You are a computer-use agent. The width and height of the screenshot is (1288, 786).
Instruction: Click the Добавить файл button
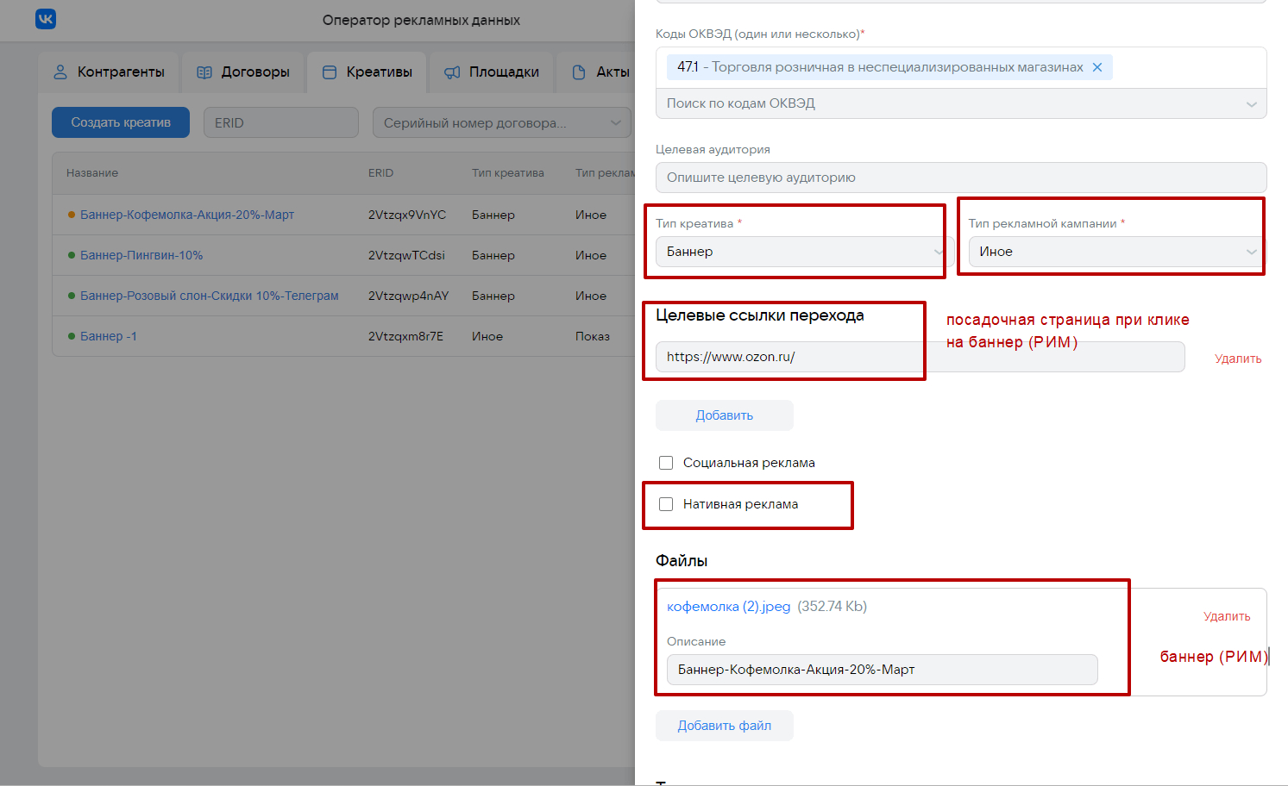click(x=724, y=726)
